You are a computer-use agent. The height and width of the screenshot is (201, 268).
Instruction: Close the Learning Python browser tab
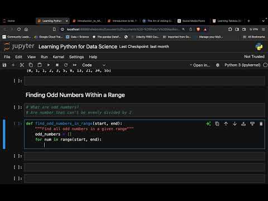click(67, 21)
